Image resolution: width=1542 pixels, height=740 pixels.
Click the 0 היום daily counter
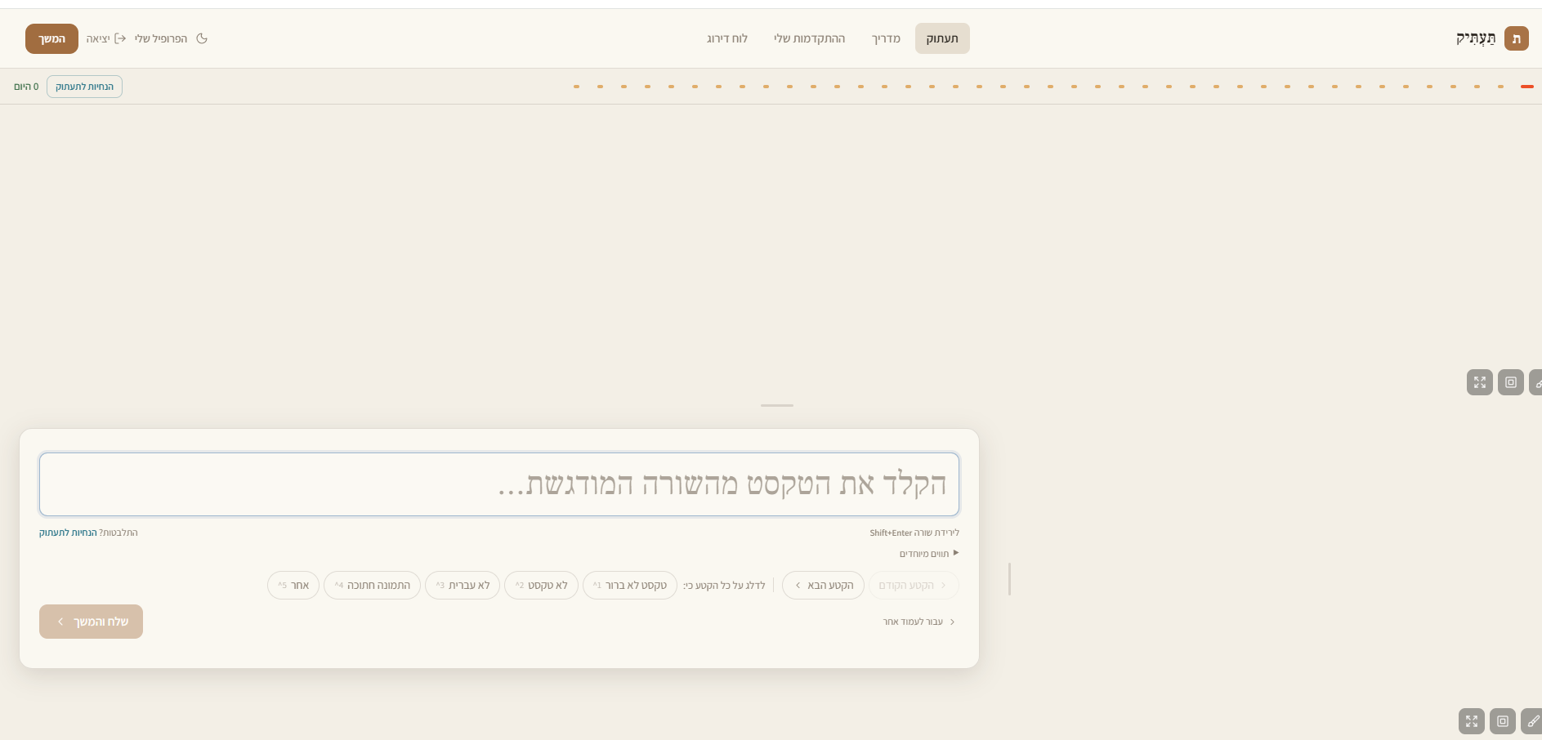tap(26, 87)
